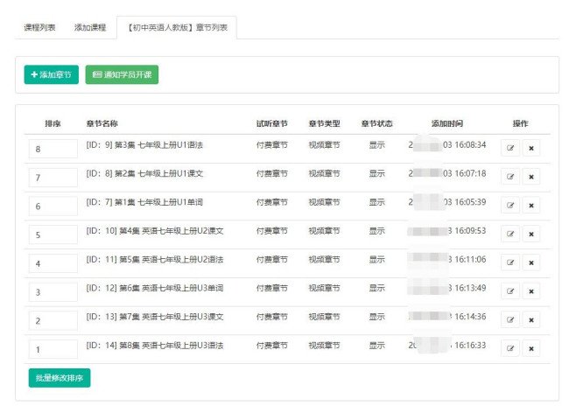Screen dimensions: 569x406
Task: Click the 通知学员开课 button
Action: [x=122, y=74]
